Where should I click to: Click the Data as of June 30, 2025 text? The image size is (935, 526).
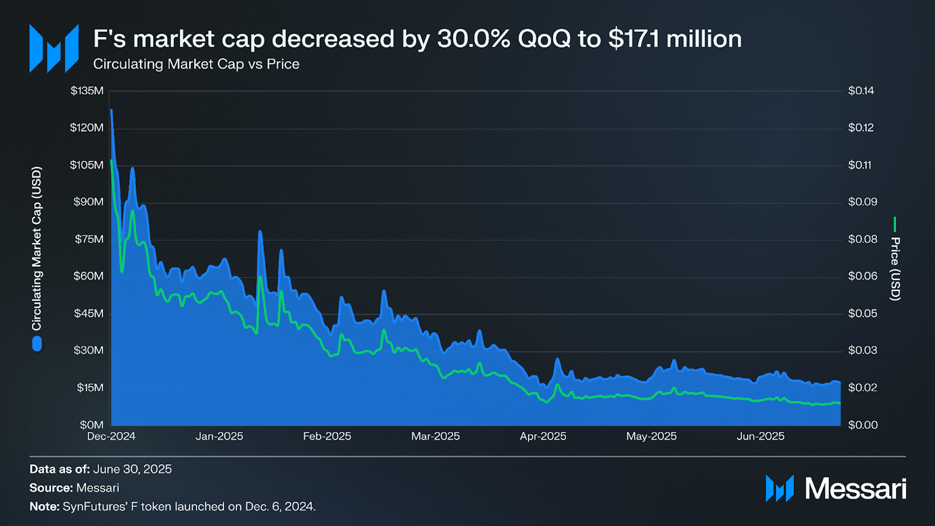100,469
